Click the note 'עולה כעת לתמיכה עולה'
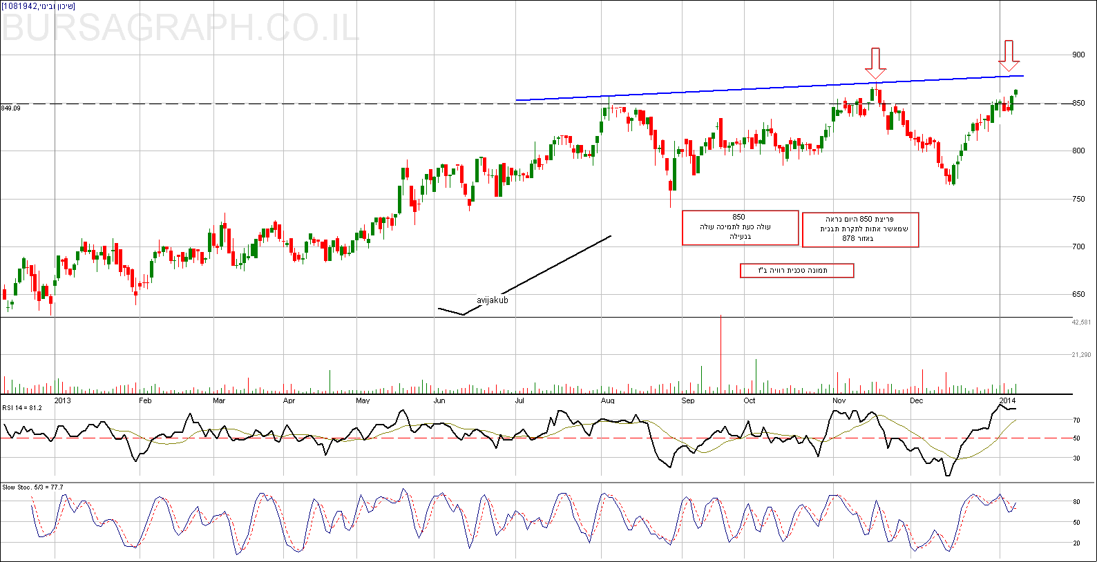The width and height of the screenshot is (1097, 562). pyautogui.click(x=735, y=227)
